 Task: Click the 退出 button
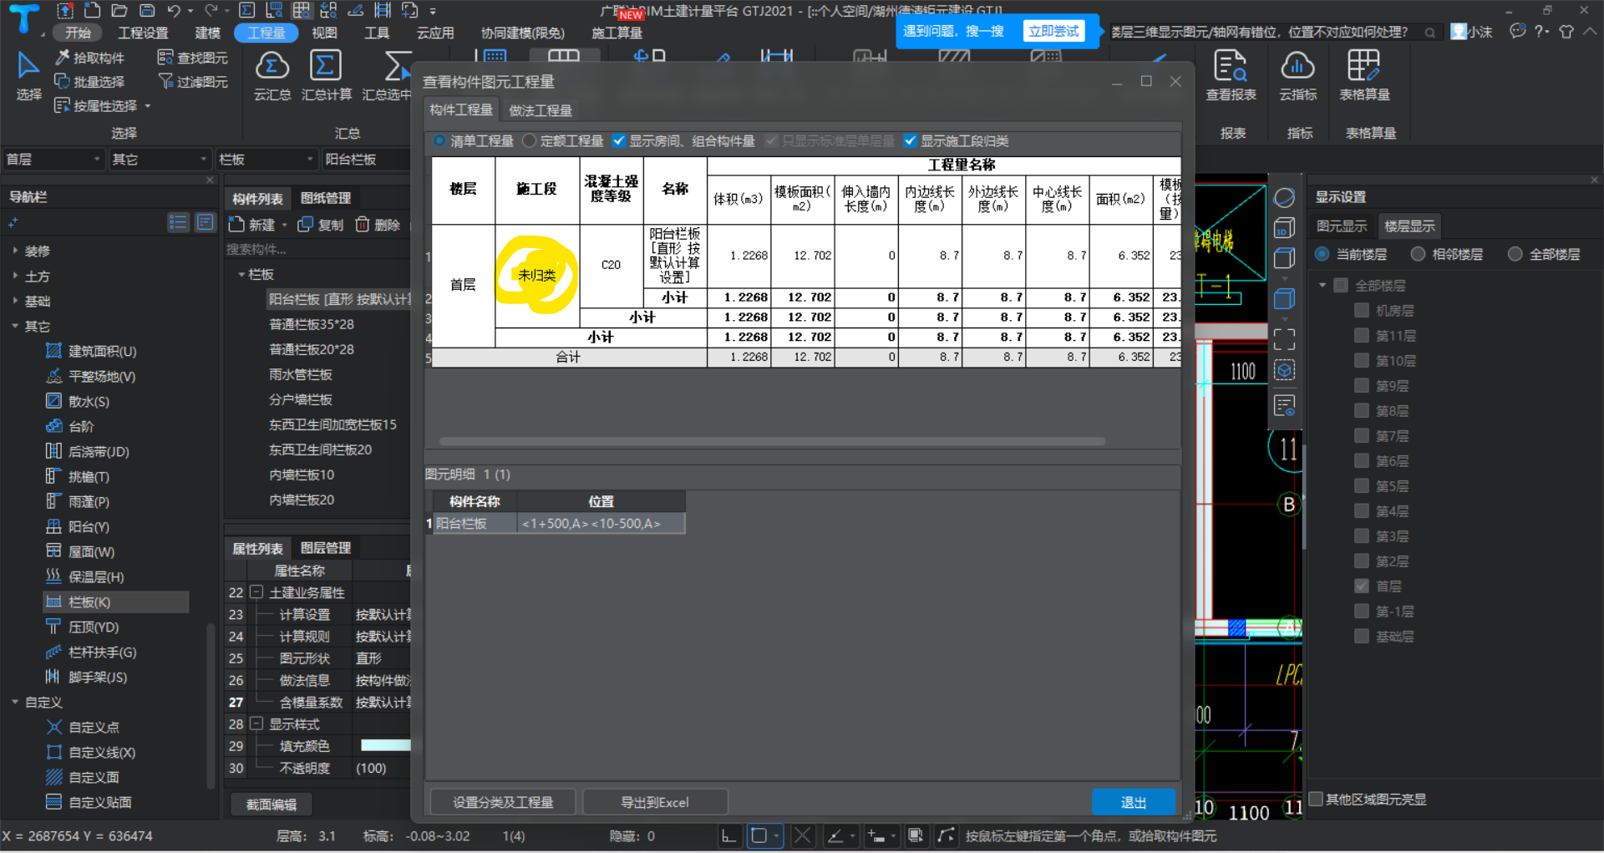tap(1134, 802)
